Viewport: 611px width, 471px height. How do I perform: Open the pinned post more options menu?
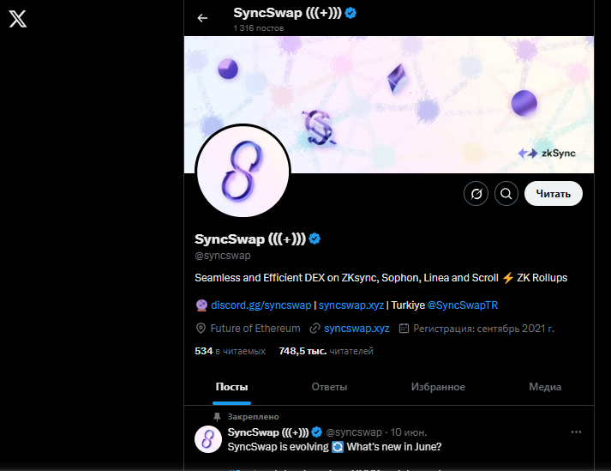tap(576, 432)
